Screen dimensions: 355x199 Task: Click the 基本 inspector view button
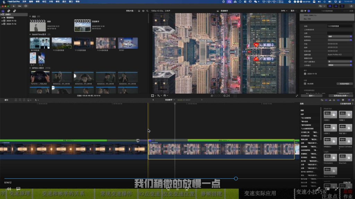312,96
